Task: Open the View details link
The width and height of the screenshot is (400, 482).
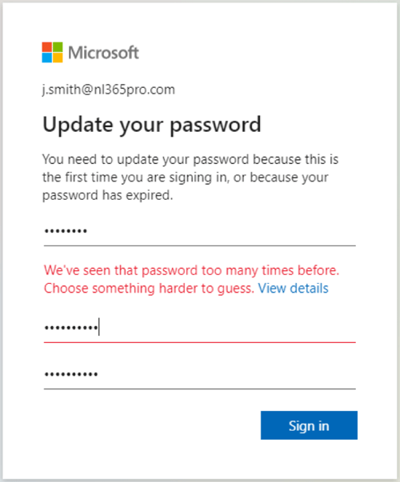Action: point(294,289)
